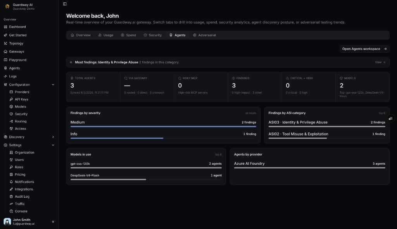Screen dimensions: 397x229
Task: Click the Medium severity bar
Action: coord(163,126)
